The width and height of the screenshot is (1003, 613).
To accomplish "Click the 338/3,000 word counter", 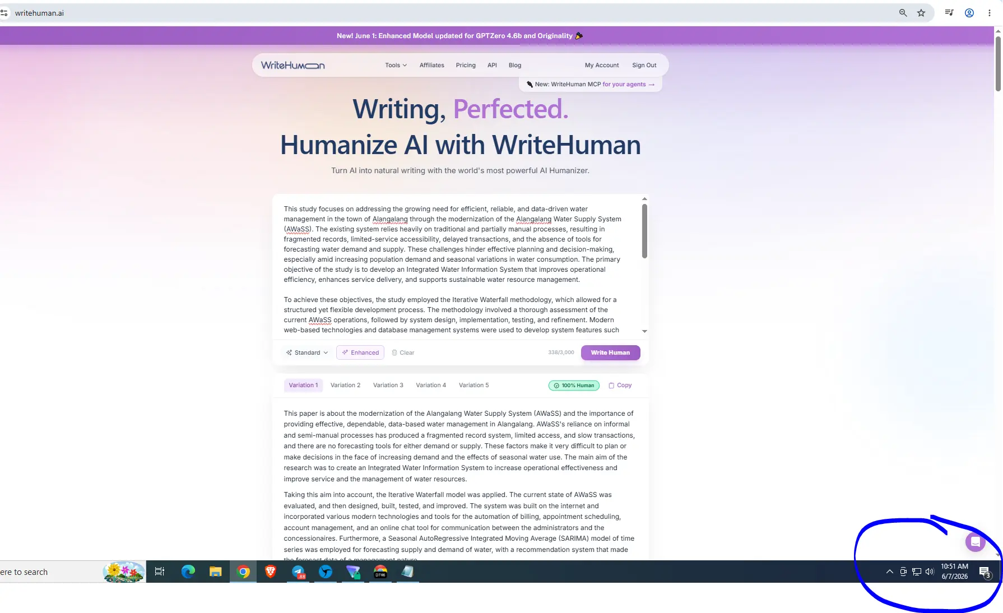I will (561, 352).
